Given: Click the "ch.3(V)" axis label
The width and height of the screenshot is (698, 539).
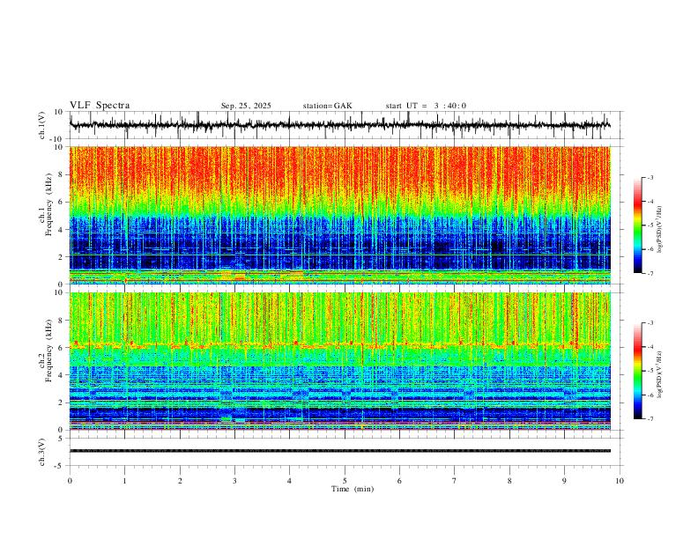Looking at the screenshot, I should [x=42, y=452].
